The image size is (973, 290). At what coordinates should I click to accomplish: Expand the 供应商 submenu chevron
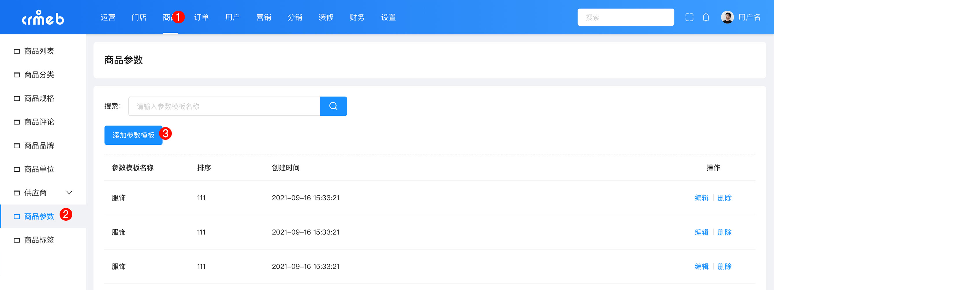click(69, 193)
